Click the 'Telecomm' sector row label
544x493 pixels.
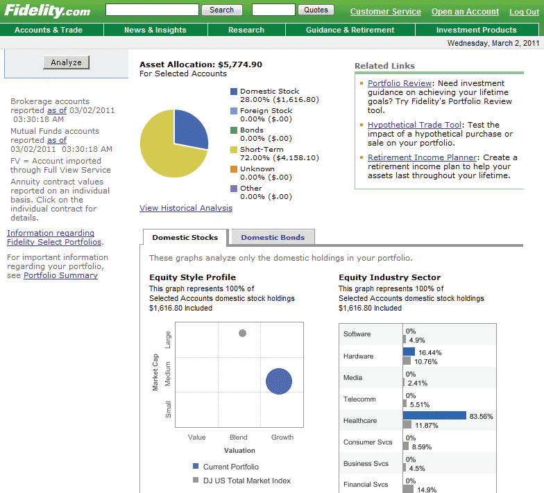[x=359, y=399]
